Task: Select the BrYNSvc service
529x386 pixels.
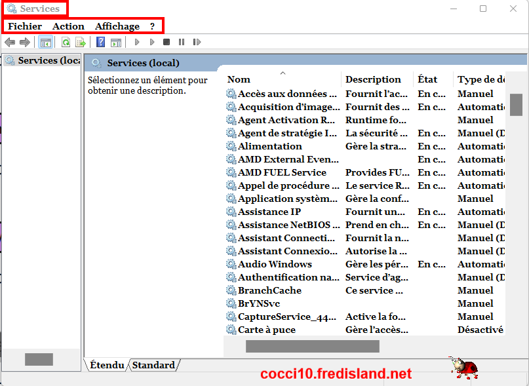Action: [259, 303]
